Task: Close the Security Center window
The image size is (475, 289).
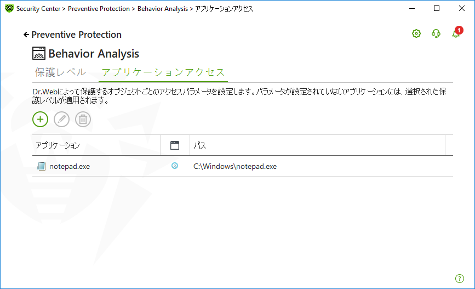Action: tap(462, 8)
